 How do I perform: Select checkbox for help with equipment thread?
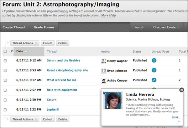pyautogui.click(x=5, y=90)
